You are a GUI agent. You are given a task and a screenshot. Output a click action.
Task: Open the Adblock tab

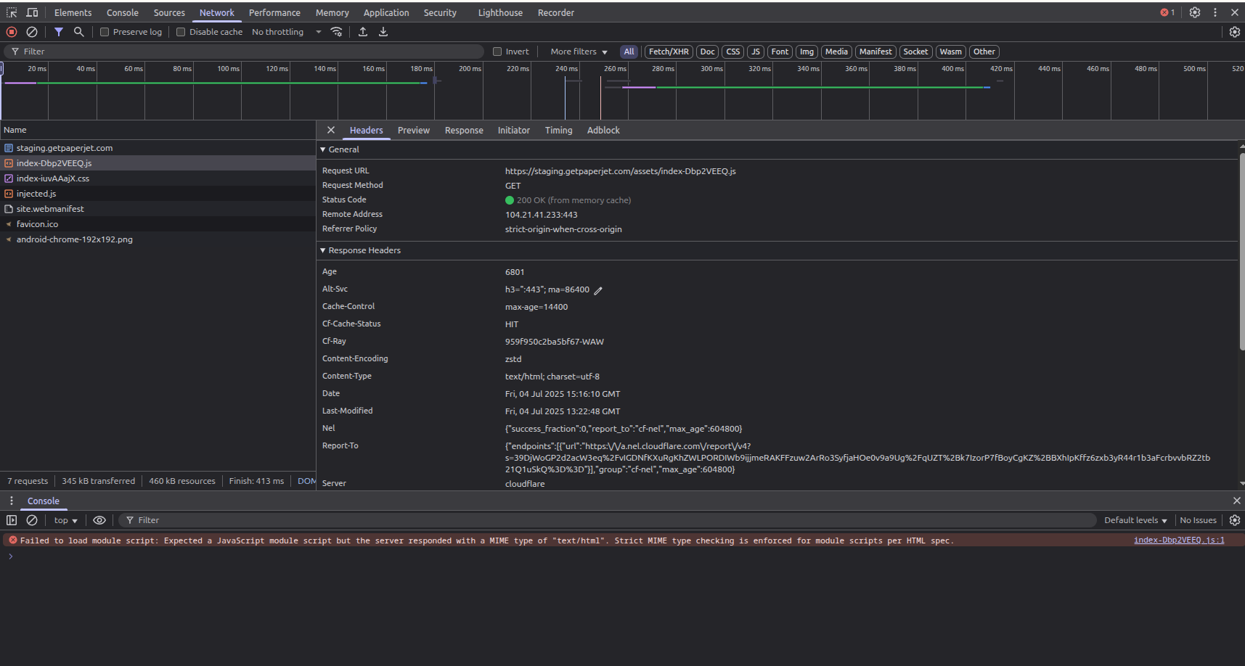tap(603, 130)
